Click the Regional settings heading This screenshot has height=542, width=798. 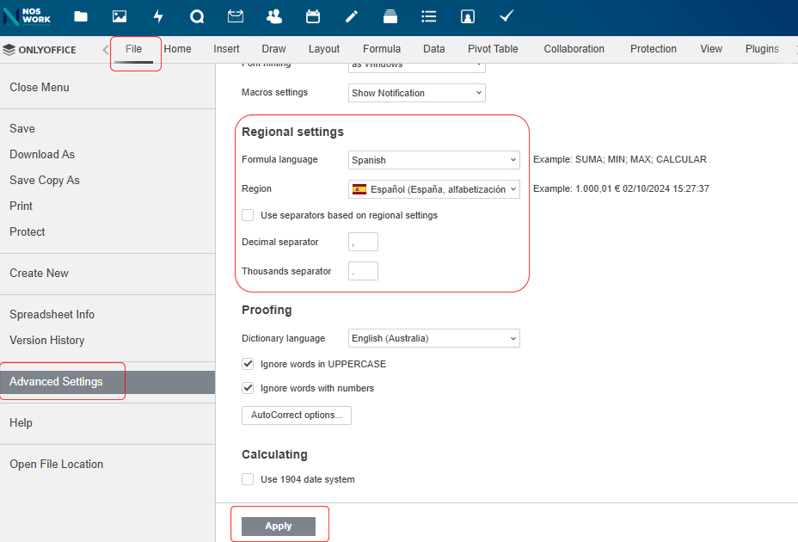click(x=292, y=132)
